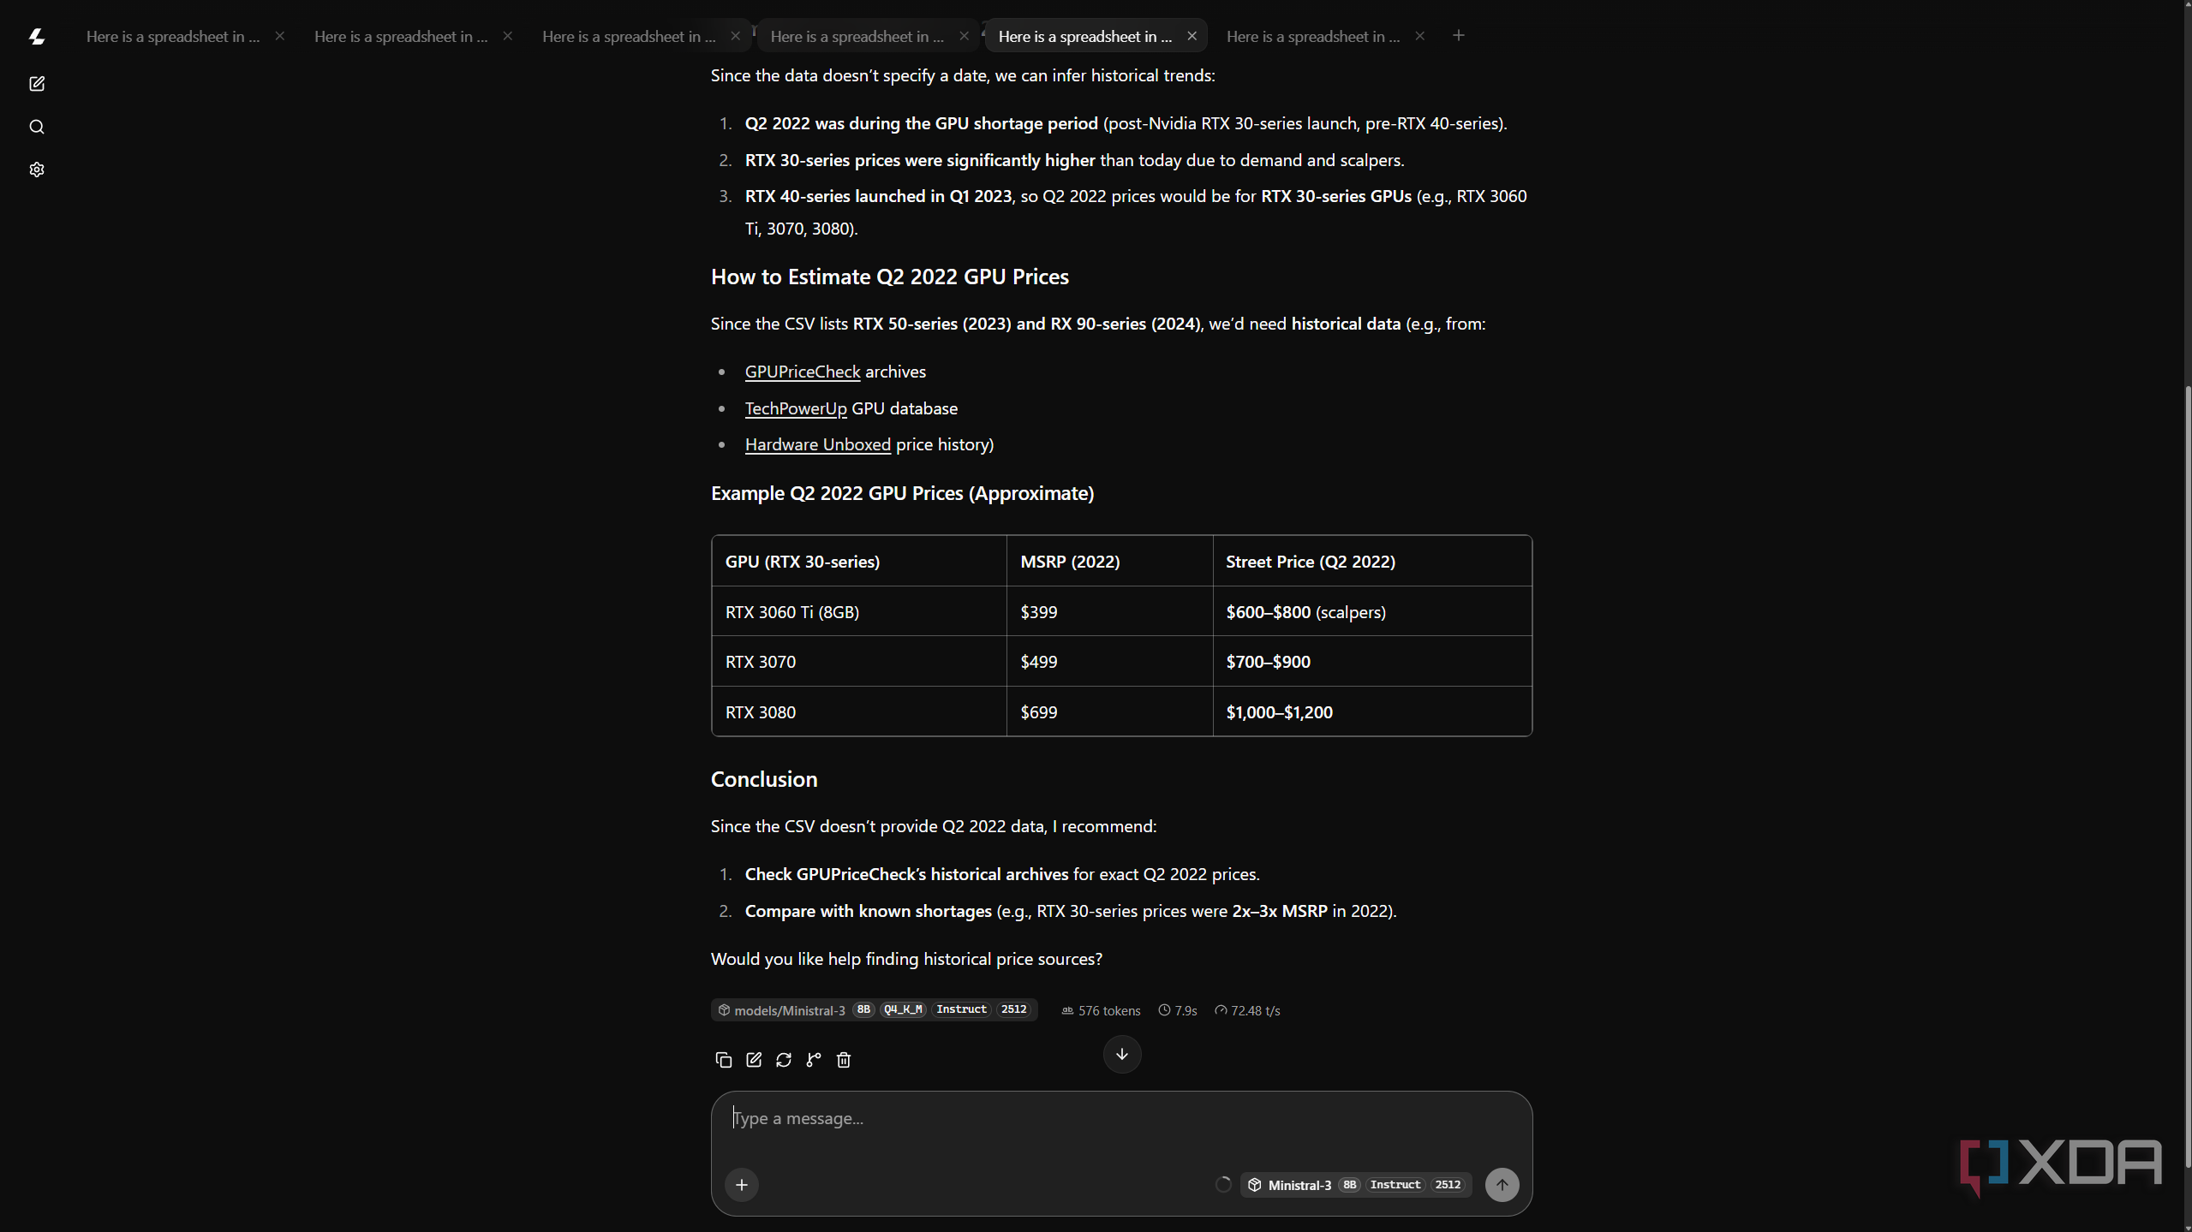Select the $1,000–$1,200 street price cell
The image size is (2192, 1232).
(1371, 711)
